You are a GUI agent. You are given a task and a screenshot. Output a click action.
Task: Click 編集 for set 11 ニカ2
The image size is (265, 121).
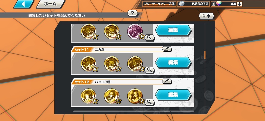(173, 63)
